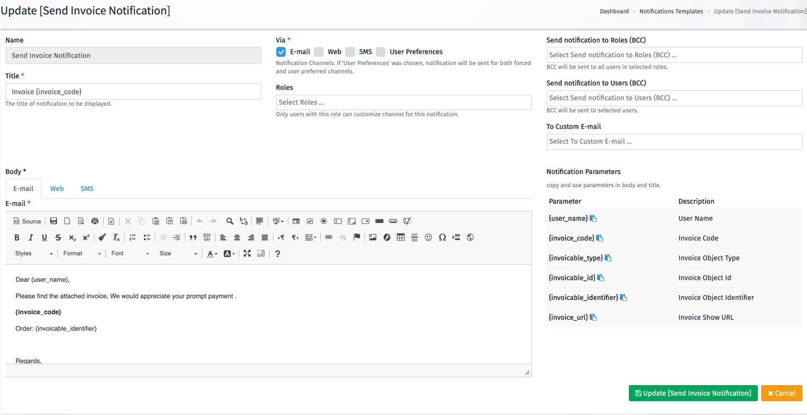Select the E-mail body tab

[23, 189]
